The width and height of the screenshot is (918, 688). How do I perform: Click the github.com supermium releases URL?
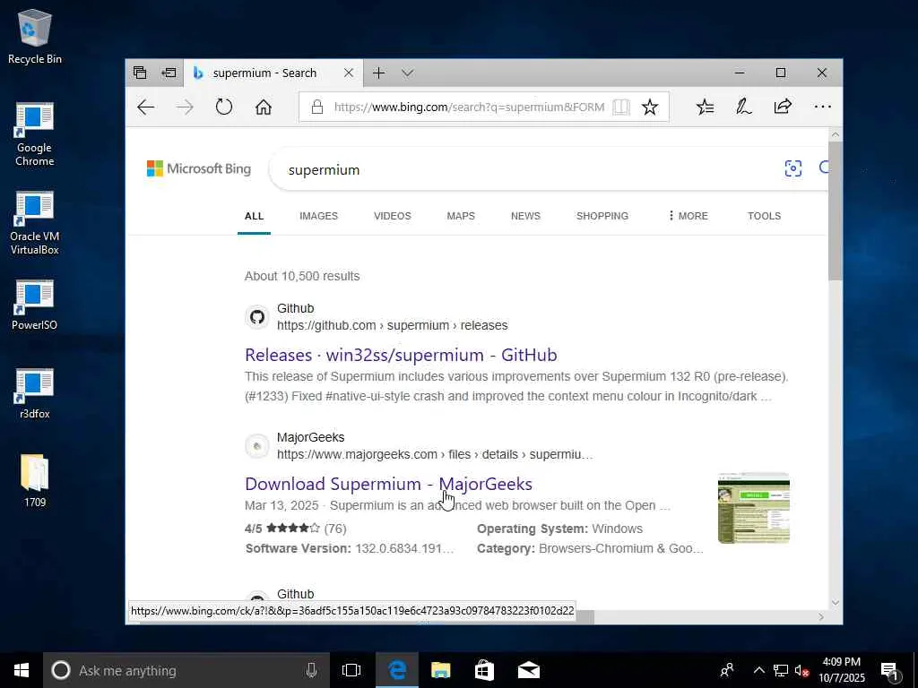coord(393,325)
